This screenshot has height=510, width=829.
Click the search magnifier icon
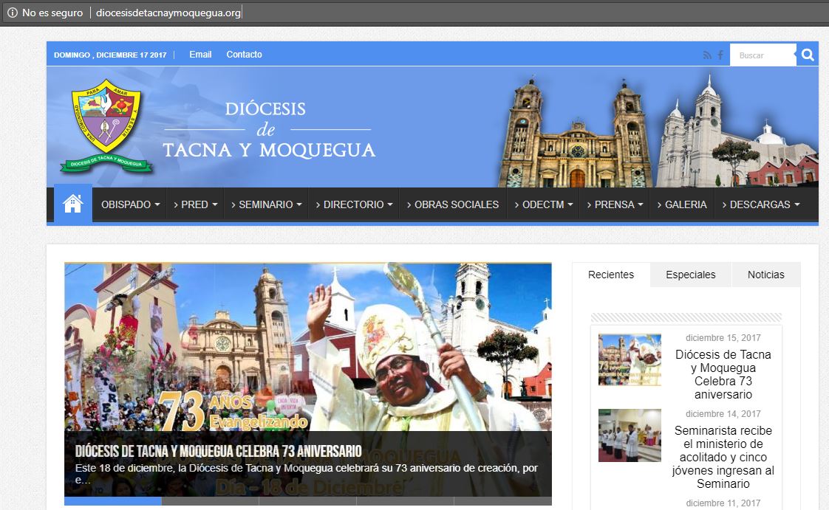tap(808, 55)
